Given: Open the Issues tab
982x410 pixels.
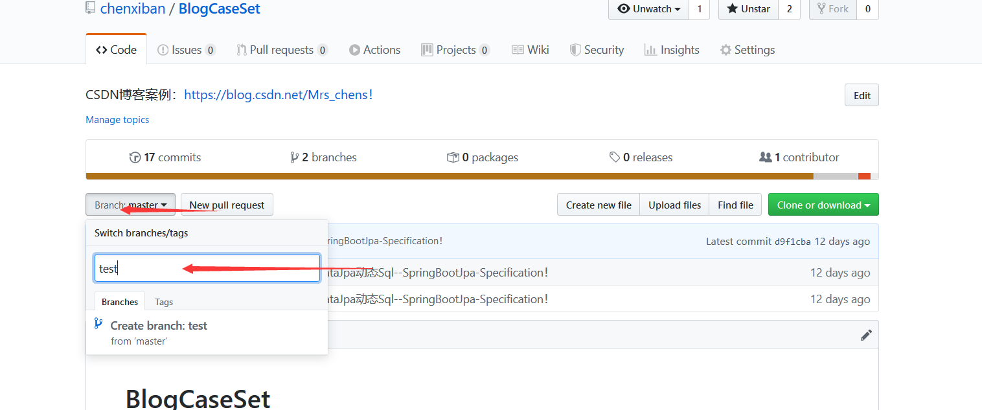Looking at the screenshot, I should 186,50.
